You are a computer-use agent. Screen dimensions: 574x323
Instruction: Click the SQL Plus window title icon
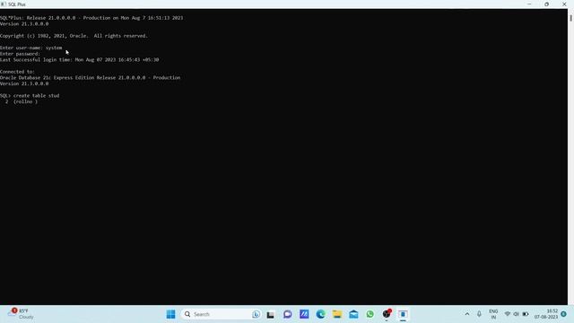[x=4, y=4]
